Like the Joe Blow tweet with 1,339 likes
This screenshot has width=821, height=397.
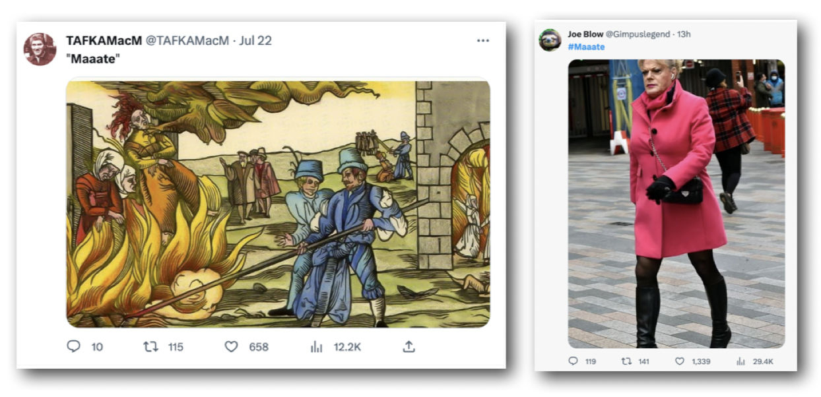[679, 361]
